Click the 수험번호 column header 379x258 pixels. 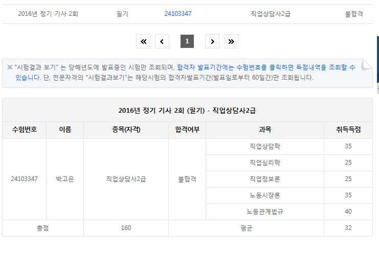click(25, 130)
